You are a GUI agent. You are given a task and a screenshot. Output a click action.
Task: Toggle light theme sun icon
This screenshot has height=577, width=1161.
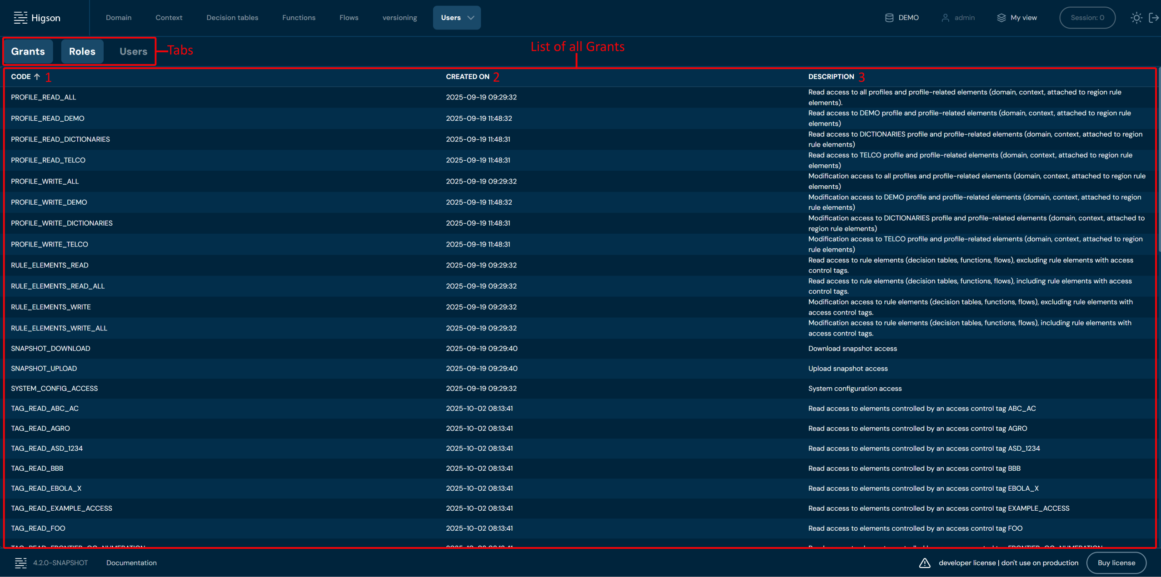coord(1136,18)
